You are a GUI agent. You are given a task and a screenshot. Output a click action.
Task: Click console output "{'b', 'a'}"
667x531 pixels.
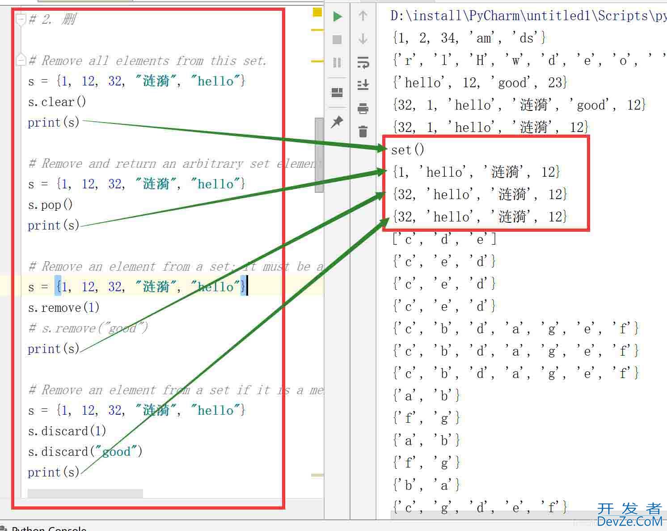point(426,485)
